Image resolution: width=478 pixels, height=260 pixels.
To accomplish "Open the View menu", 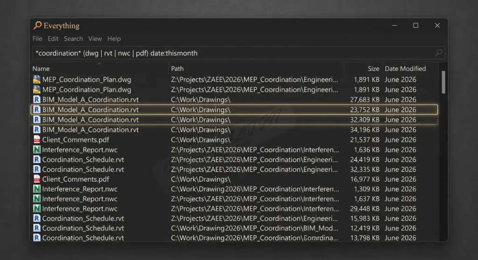I will (x=95, y=39).
